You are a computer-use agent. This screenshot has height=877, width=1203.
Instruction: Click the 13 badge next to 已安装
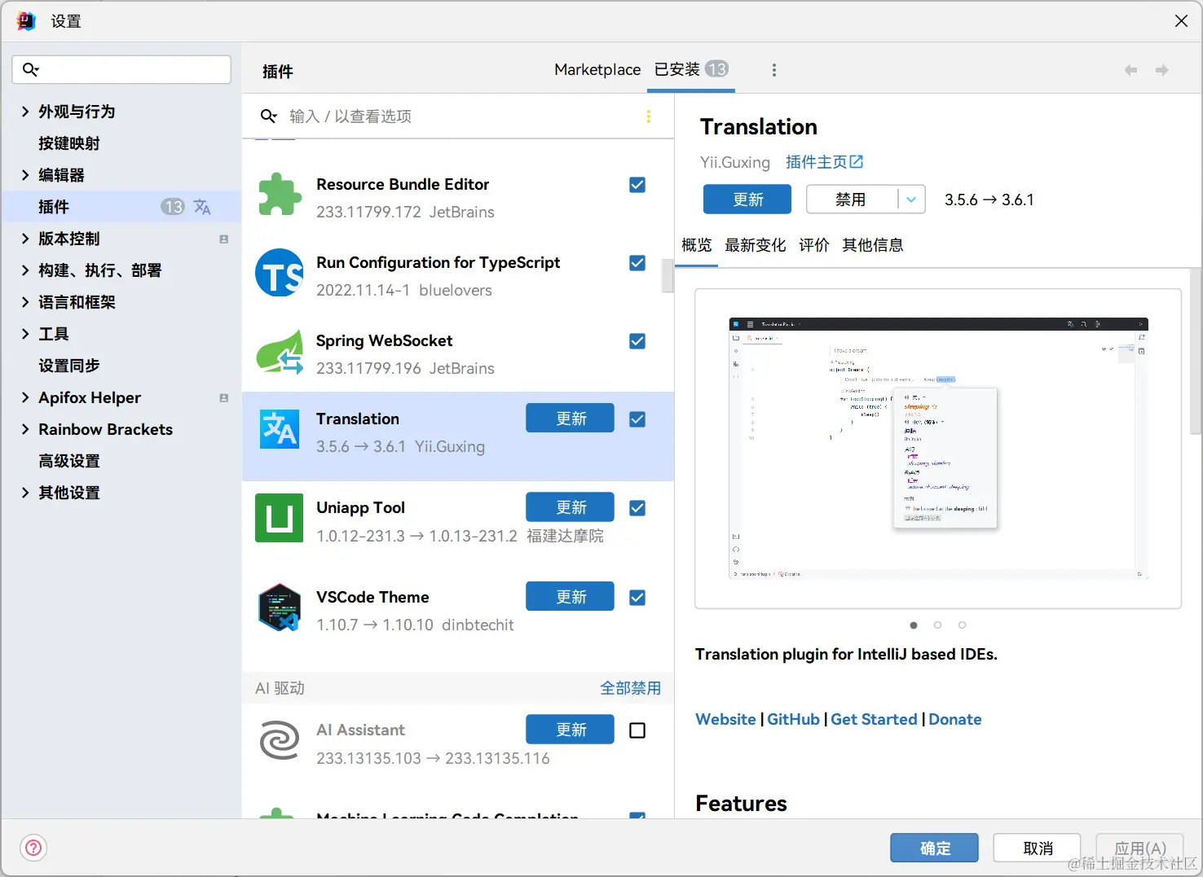click(x=716, y=69)
